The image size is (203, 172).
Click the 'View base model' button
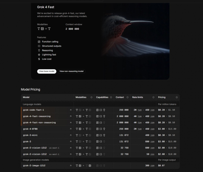(x=47, y=71)
